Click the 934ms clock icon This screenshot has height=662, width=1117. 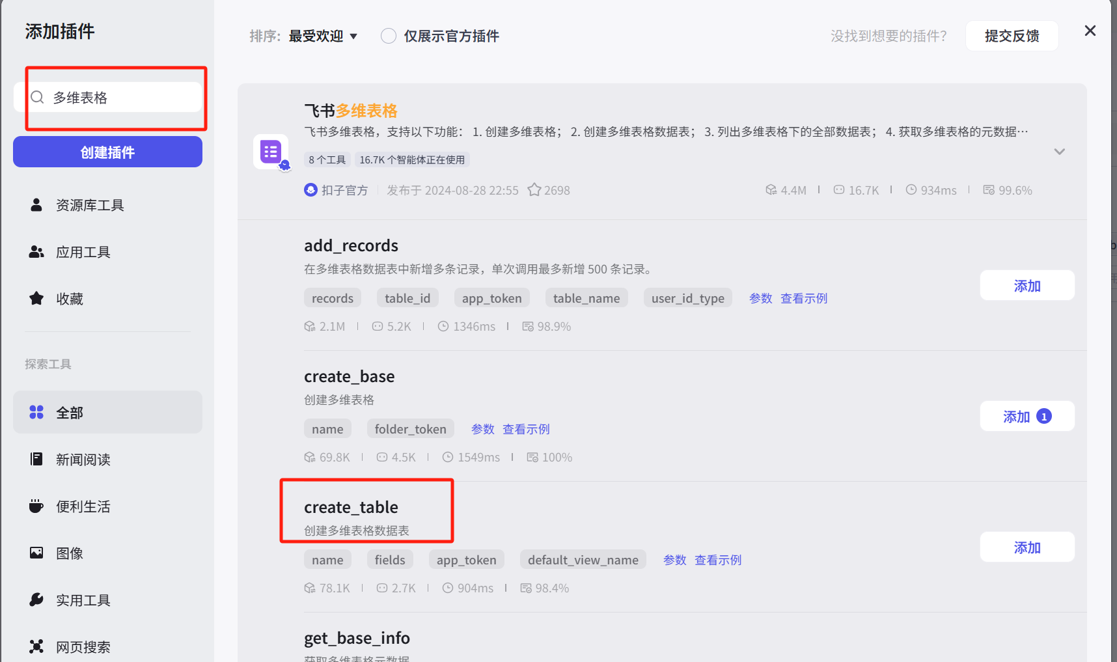click(911, 190)
